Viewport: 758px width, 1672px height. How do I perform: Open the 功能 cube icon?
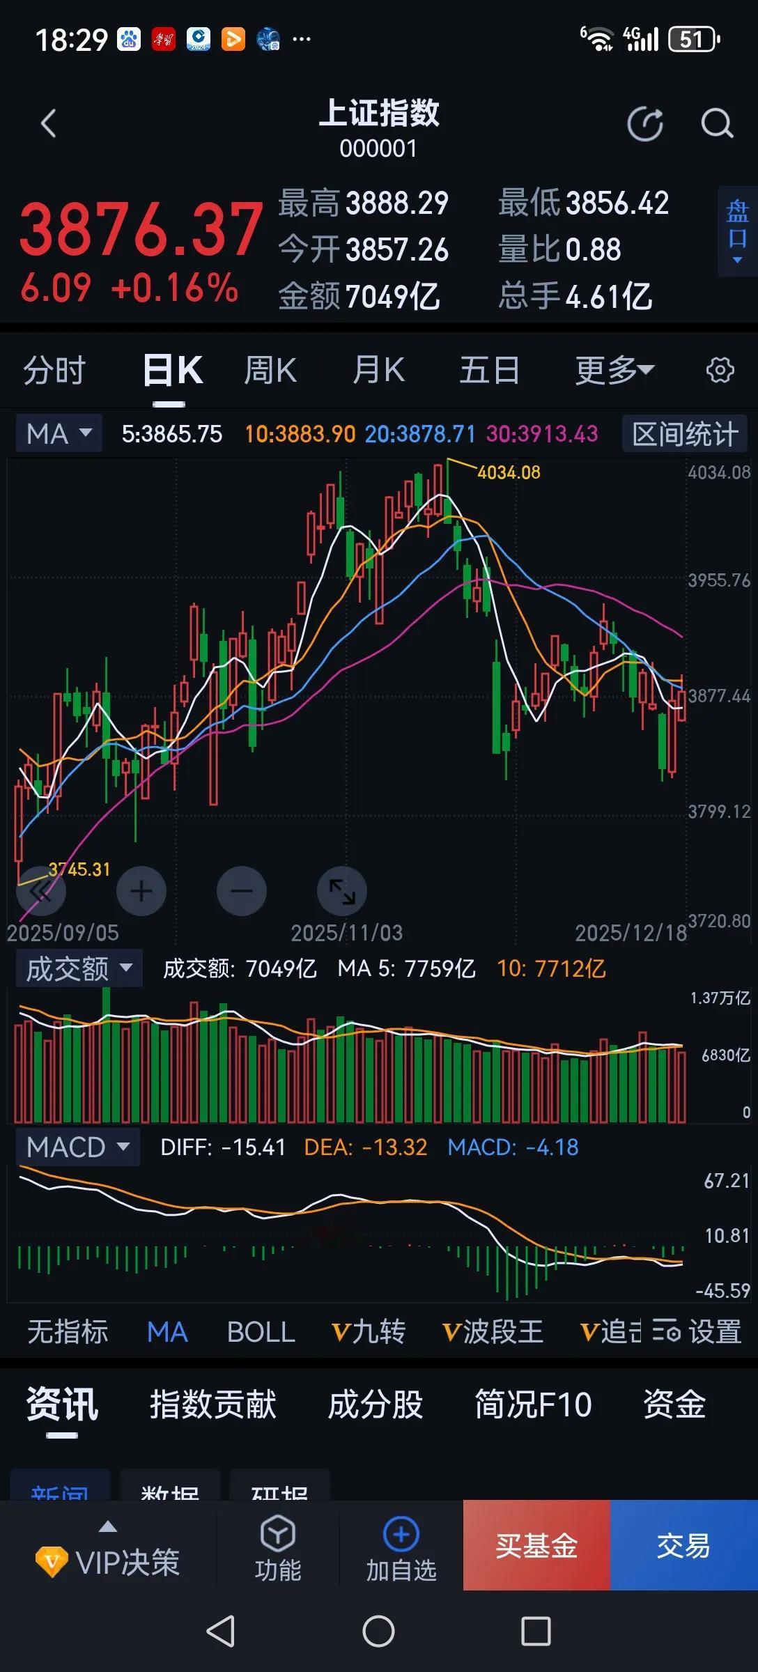(278, 1547)
